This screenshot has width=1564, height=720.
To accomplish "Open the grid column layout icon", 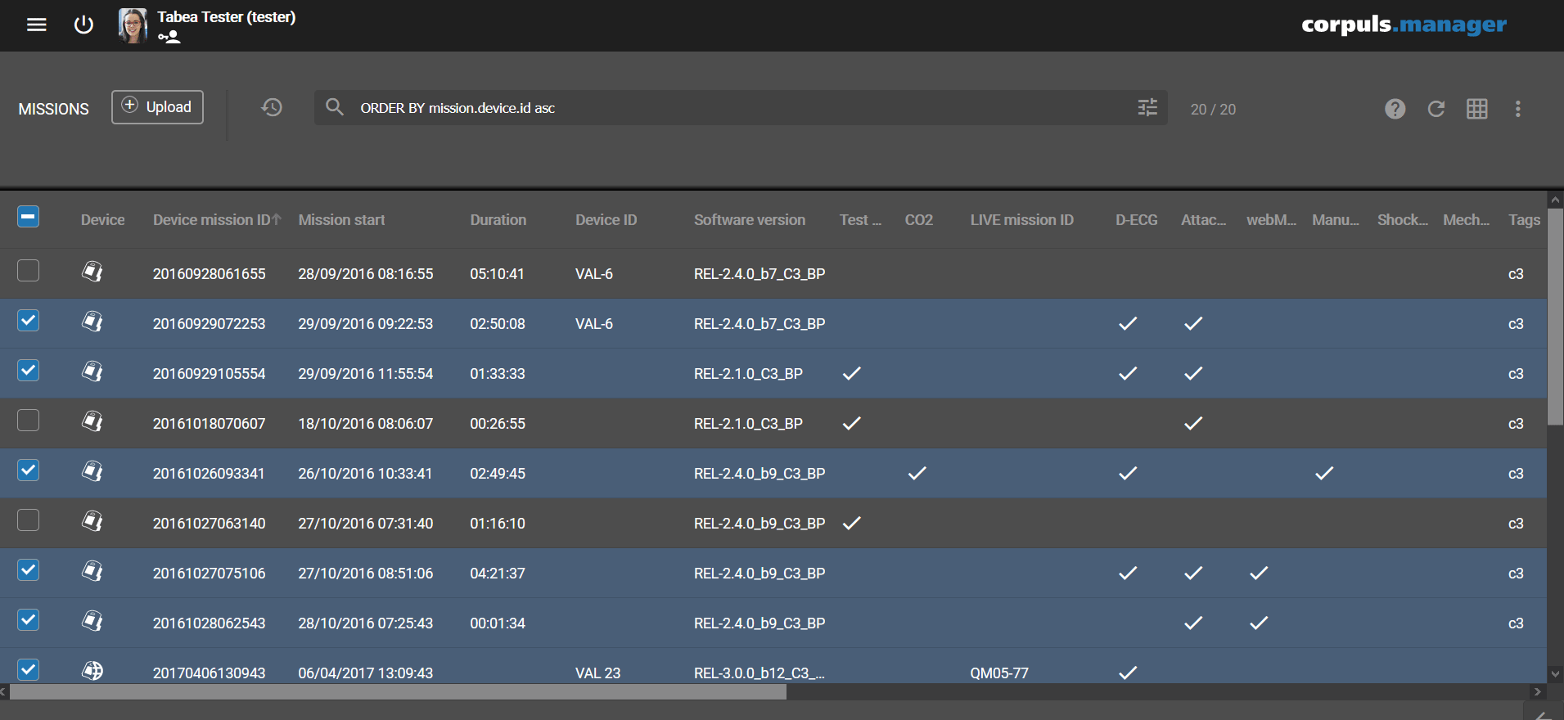I will tap(1476, 109).
